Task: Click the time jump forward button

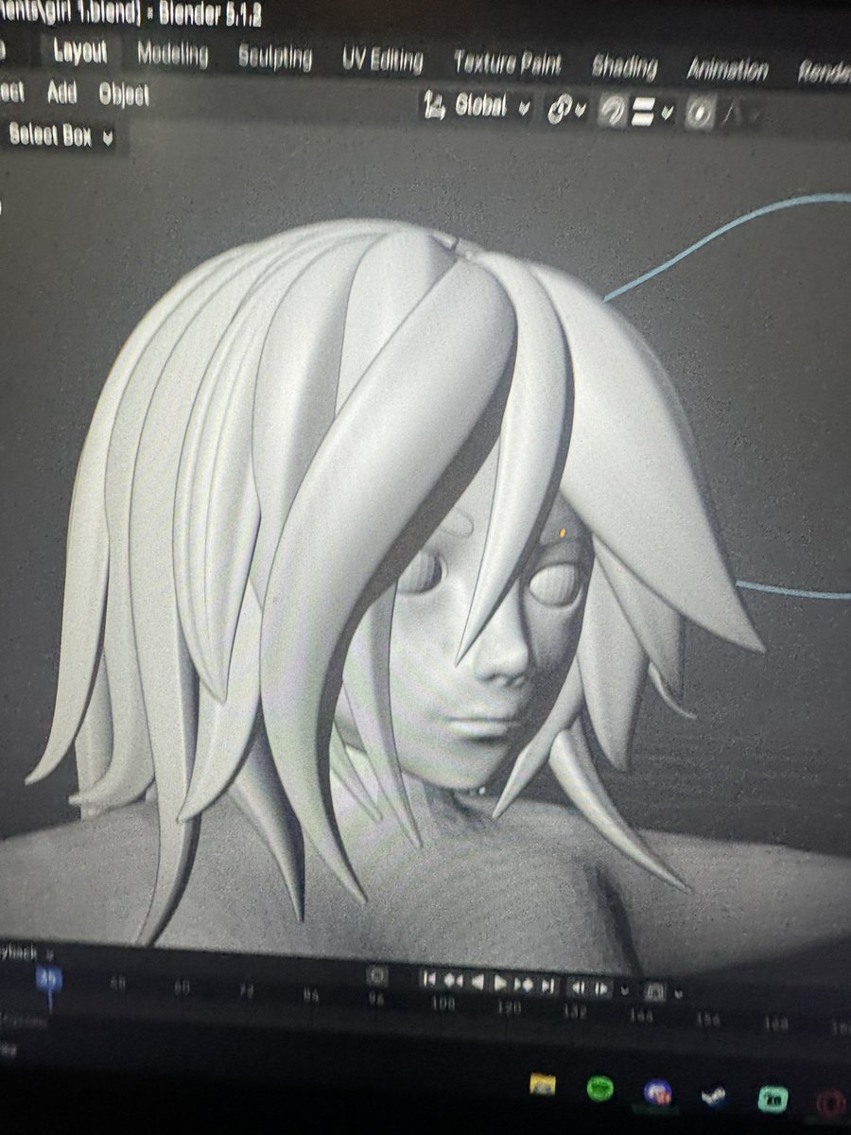Action: [600, 988]
